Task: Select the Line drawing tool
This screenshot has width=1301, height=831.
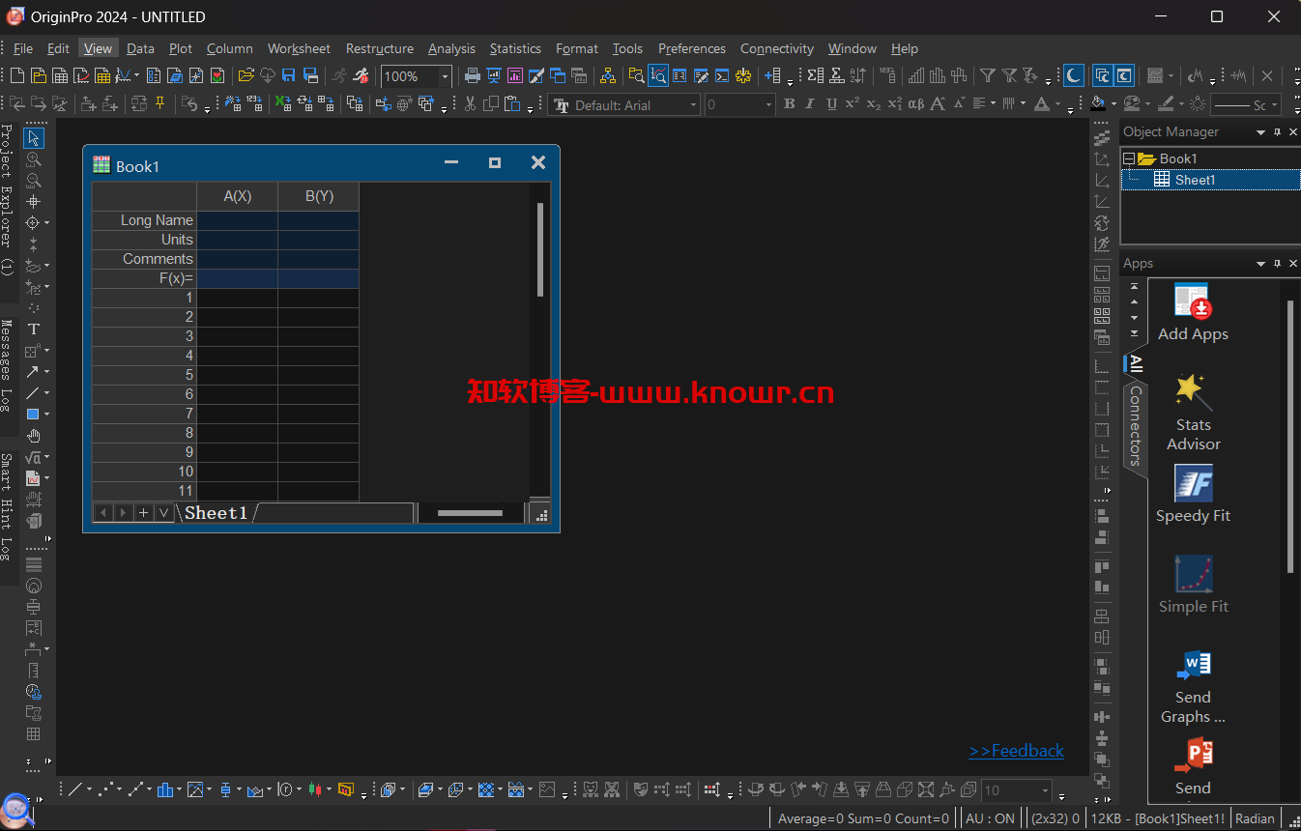Action: (32, 393)
